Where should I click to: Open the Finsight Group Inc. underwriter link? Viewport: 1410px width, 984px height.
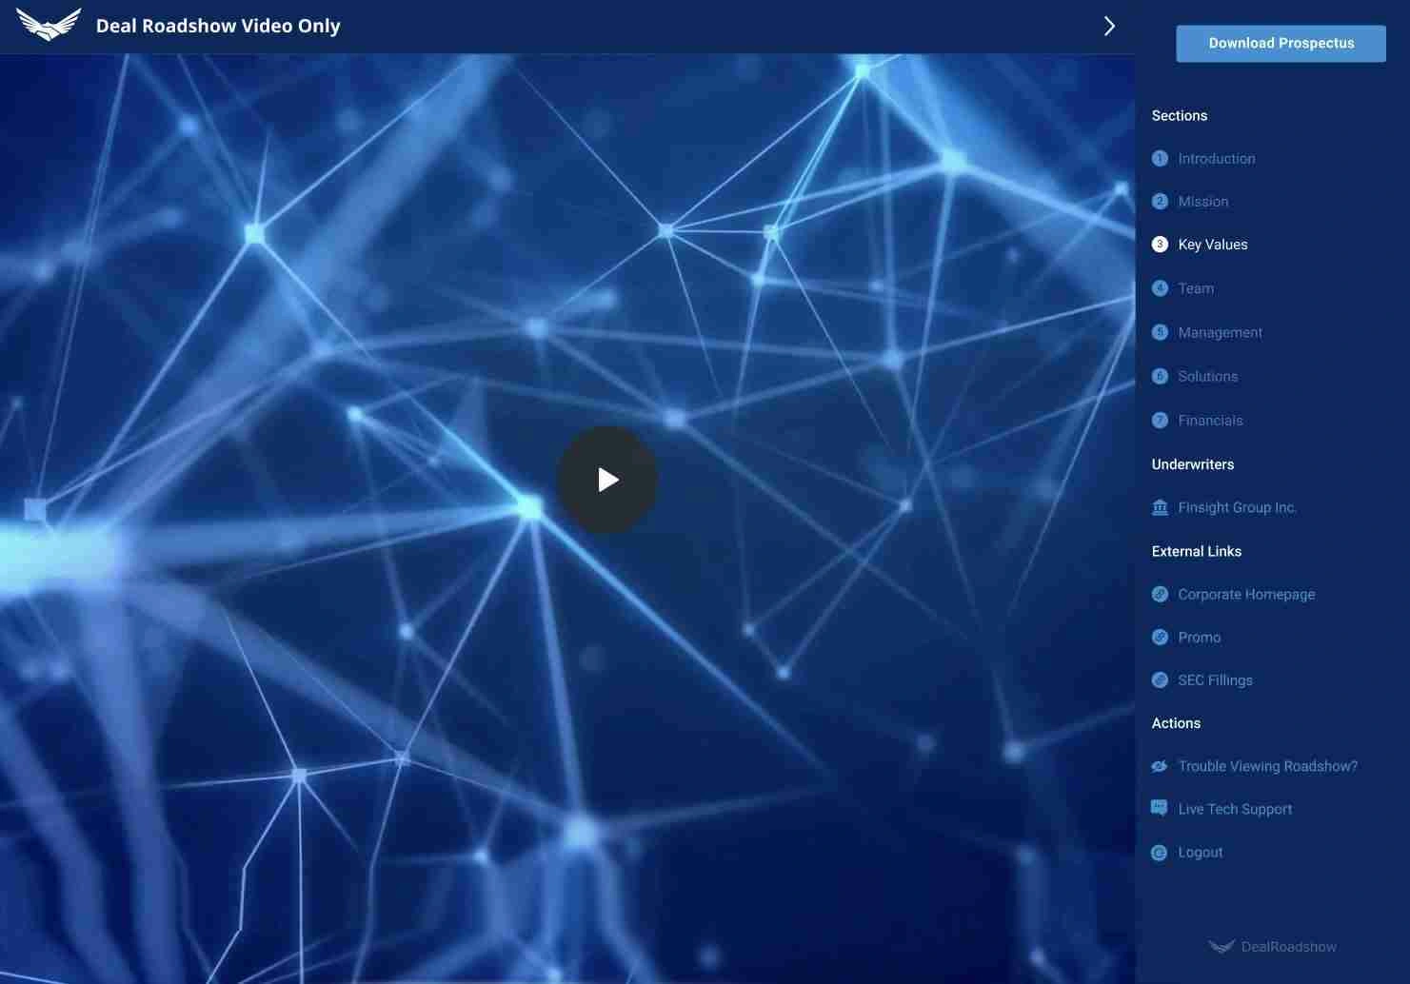coord(1237,507)
